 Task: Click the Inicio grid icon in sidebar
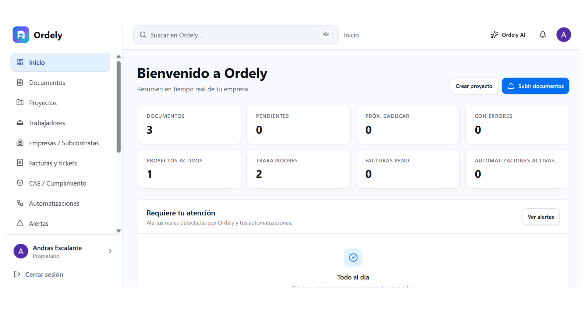pyautogui.click(x=20, y=62)
